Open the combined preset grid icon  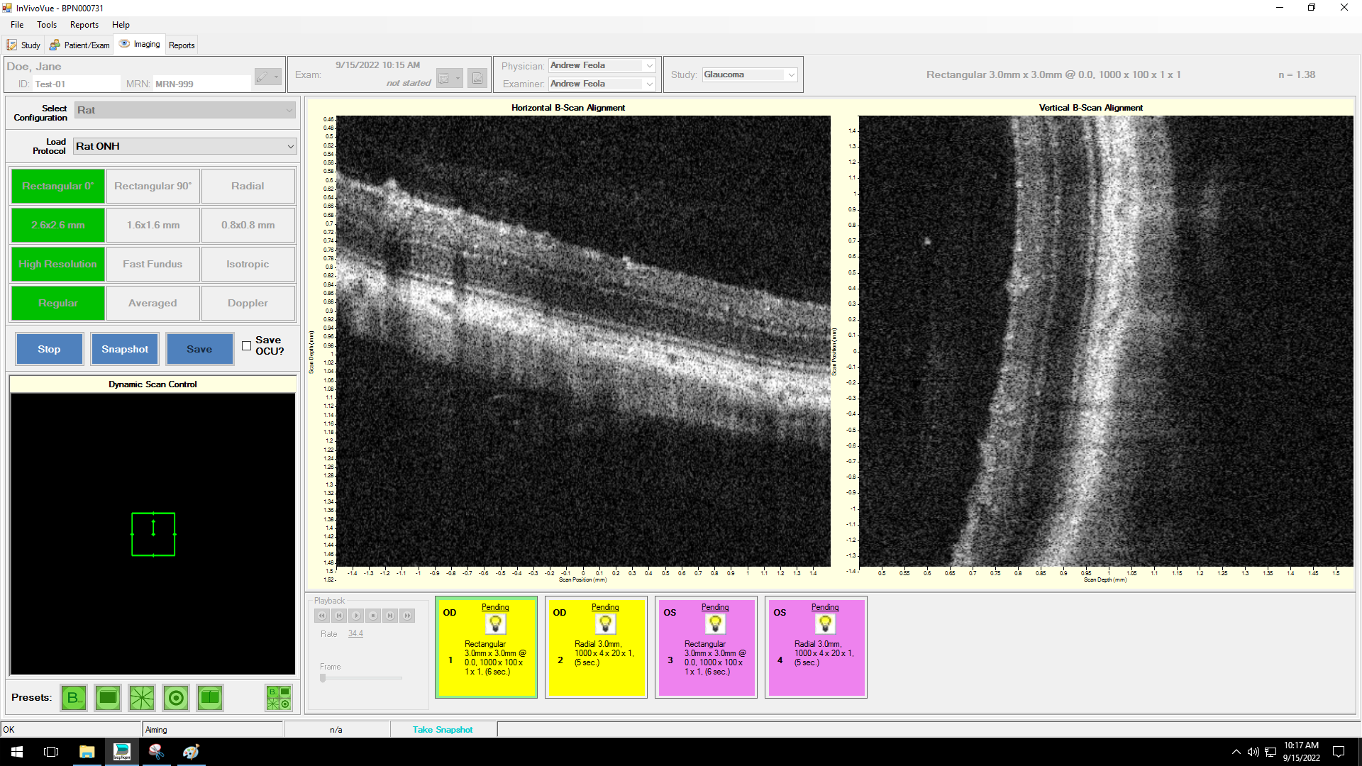point(278,698)
